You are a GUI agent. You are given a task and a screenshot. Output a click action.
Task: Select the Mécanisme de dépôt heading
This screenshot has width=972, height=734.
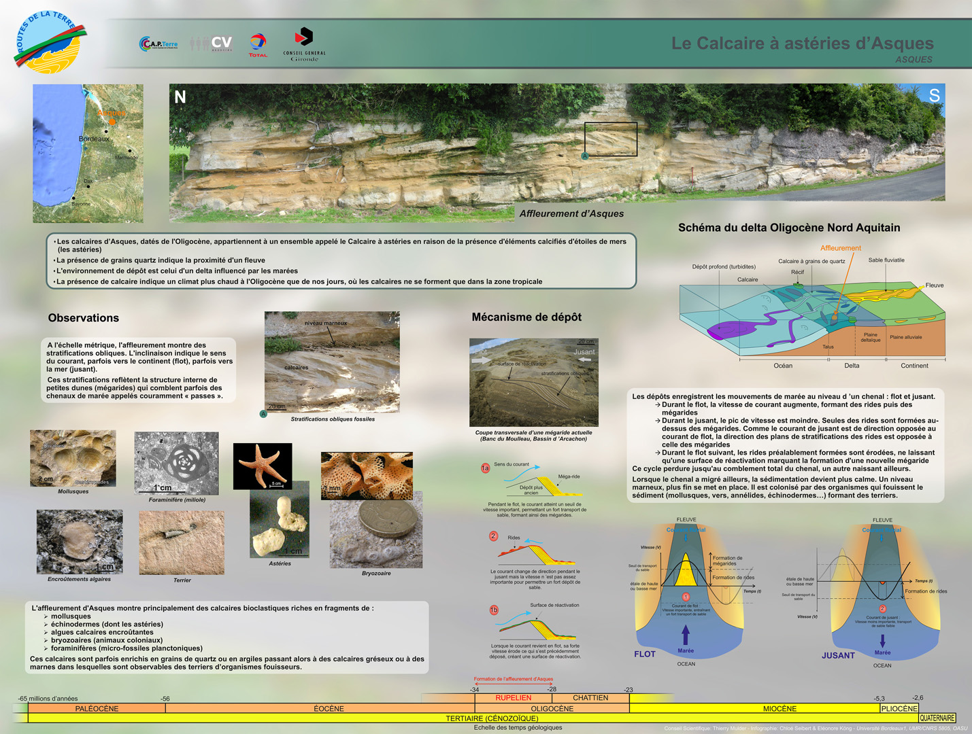pyautogui.click(x=527, y=317)
